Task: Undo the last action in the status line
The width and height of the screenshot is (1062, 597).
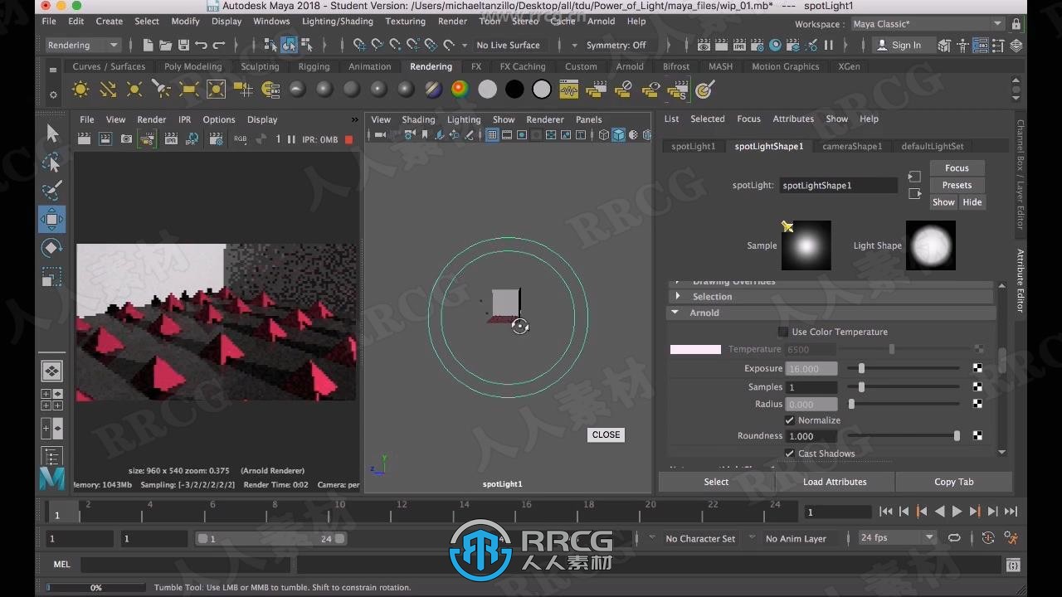Action: pyautogui.click(x=201, y=45)
